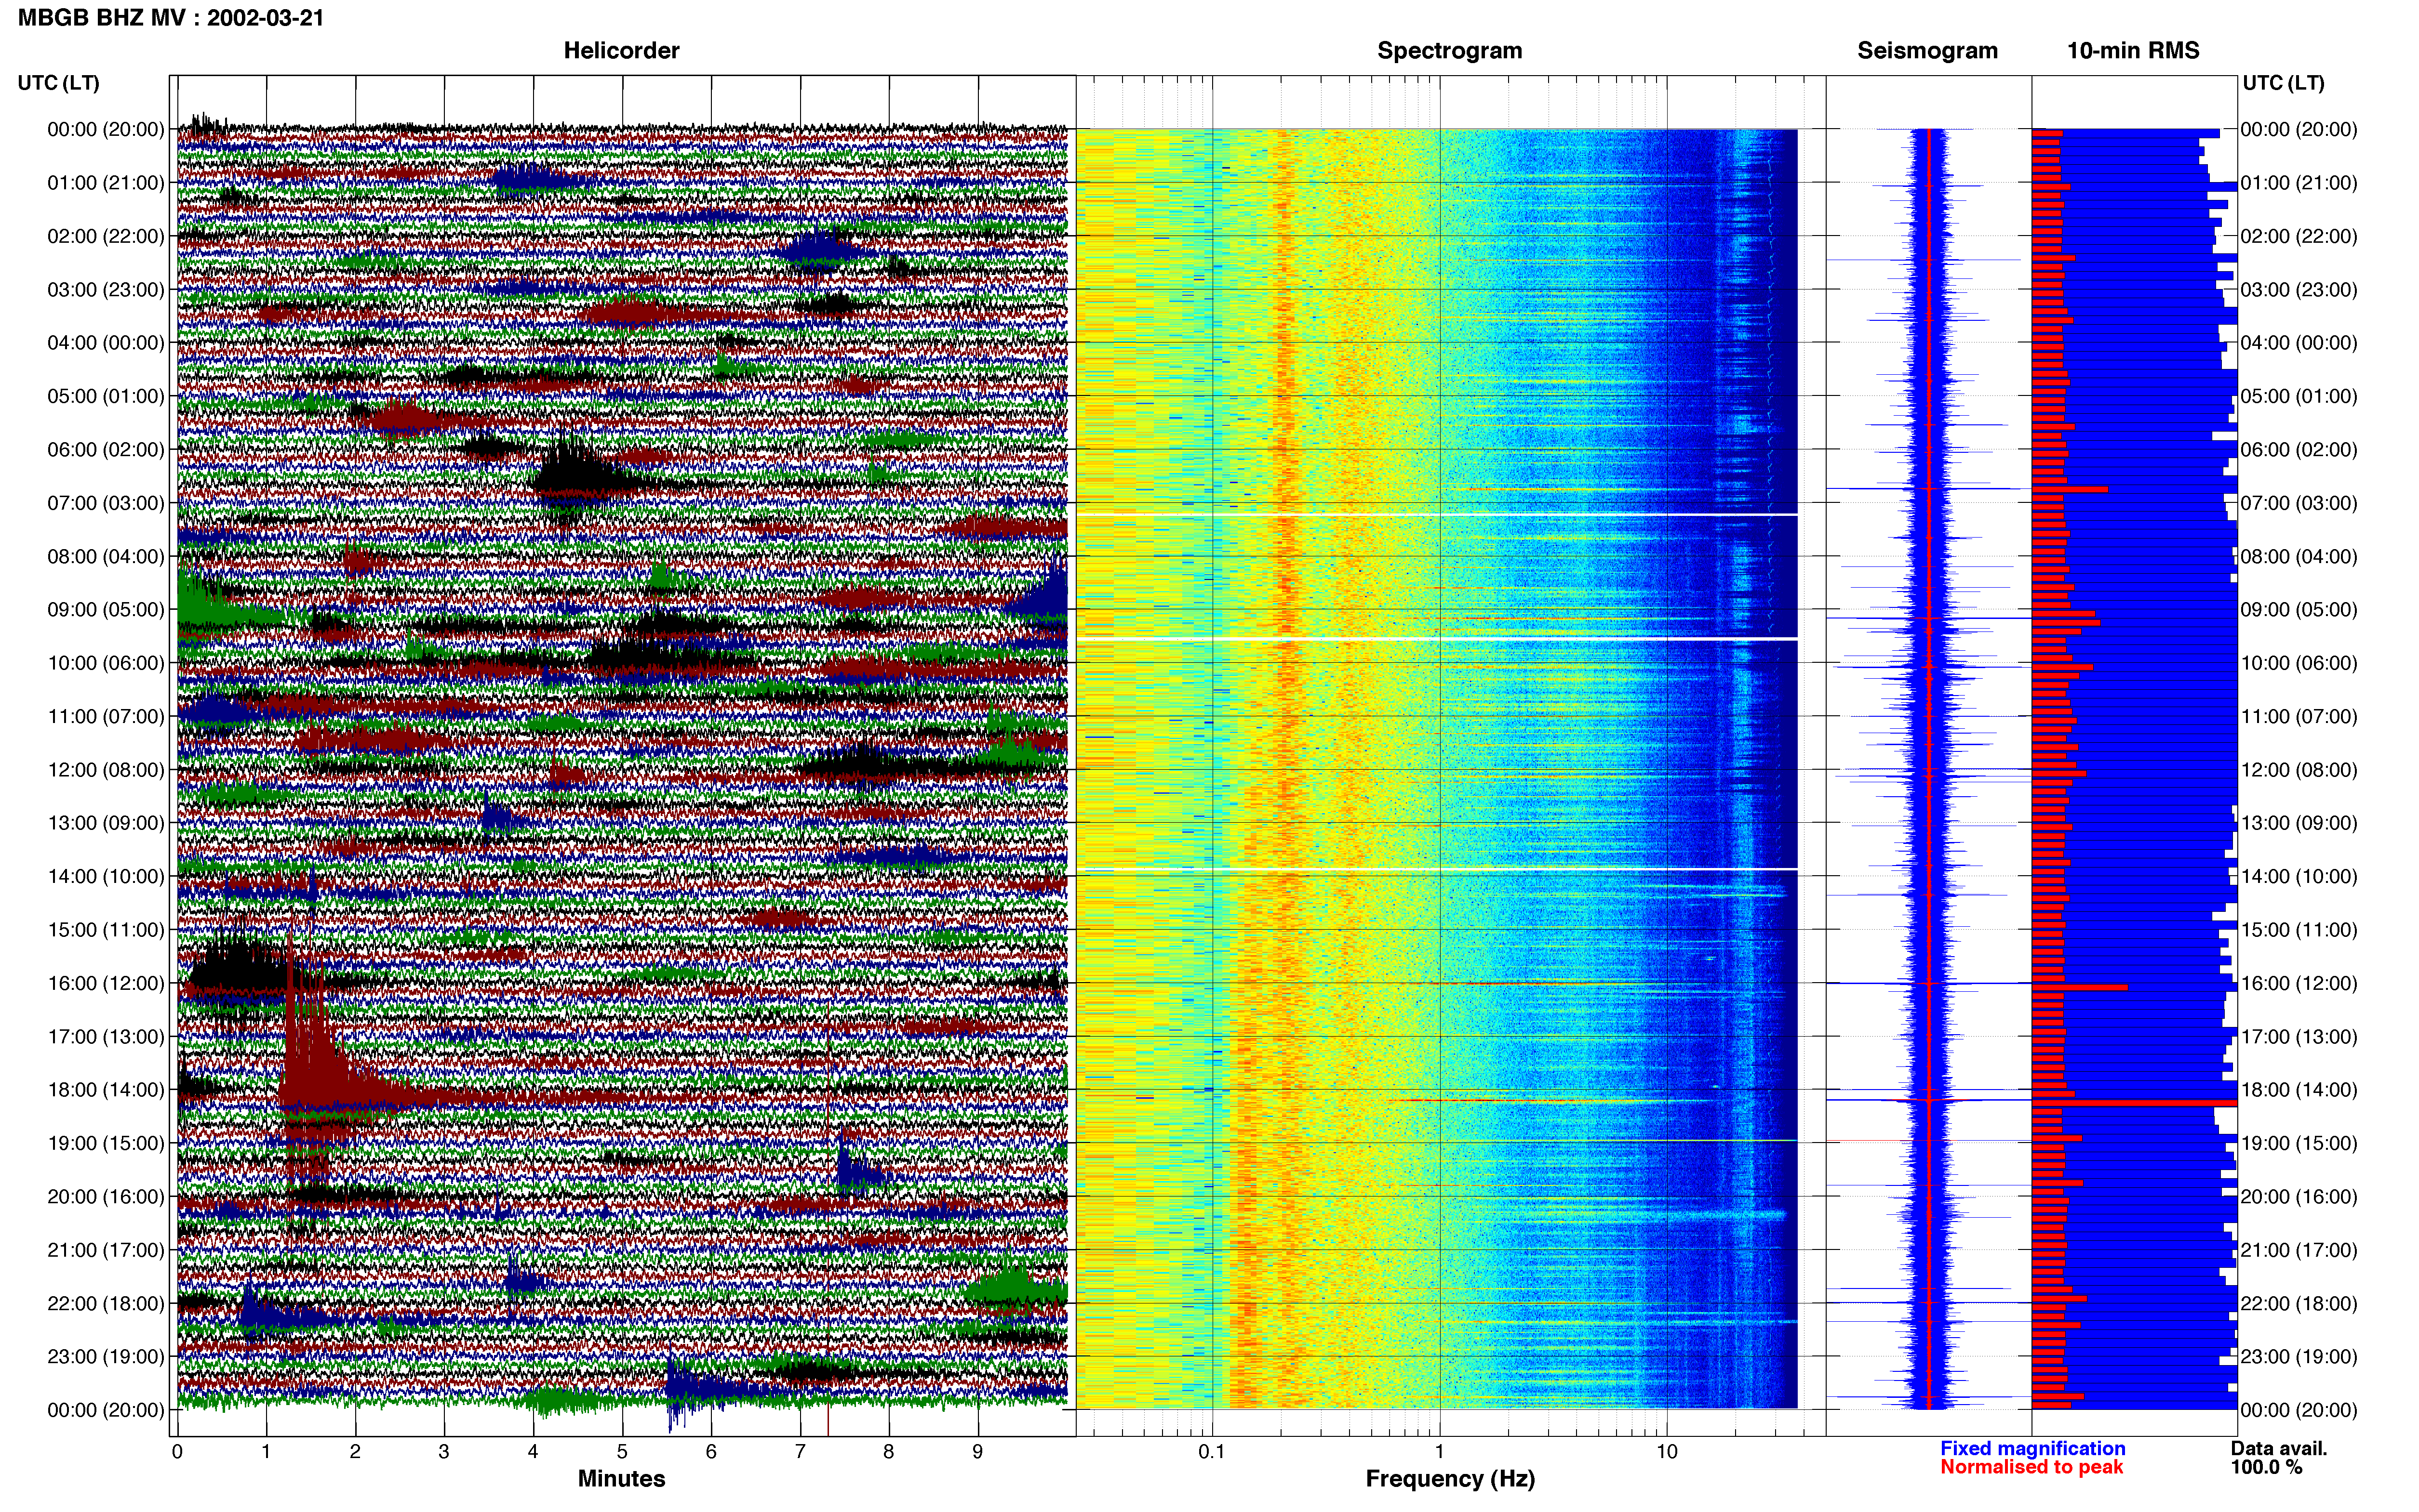Image resolution: width=2419 pixels, height=1512 pixels.
Task: Click the 02:00 (22:00) label on Helicorder axis
Action: [106, 236]
